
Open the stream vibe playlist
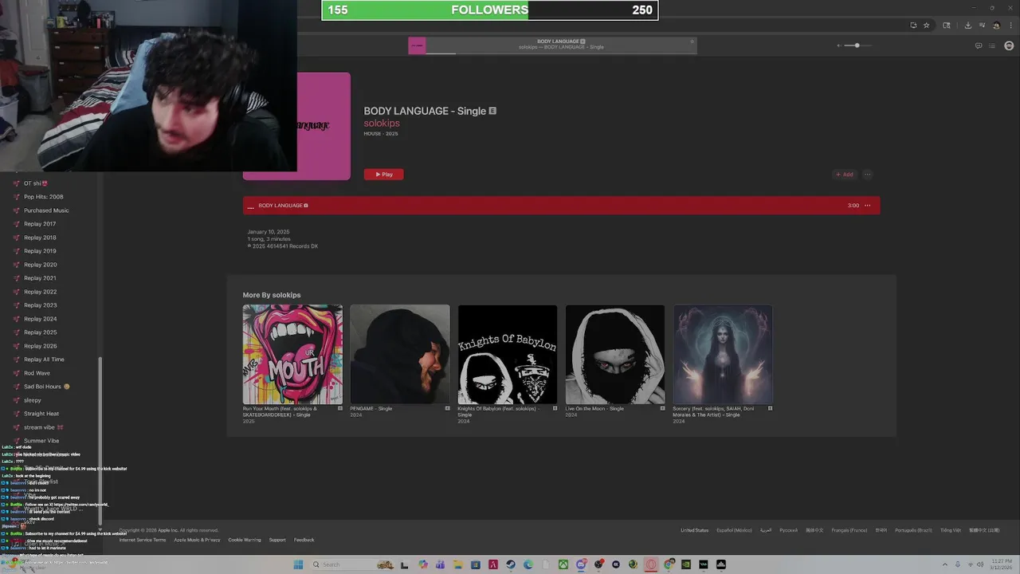(43, 427)
